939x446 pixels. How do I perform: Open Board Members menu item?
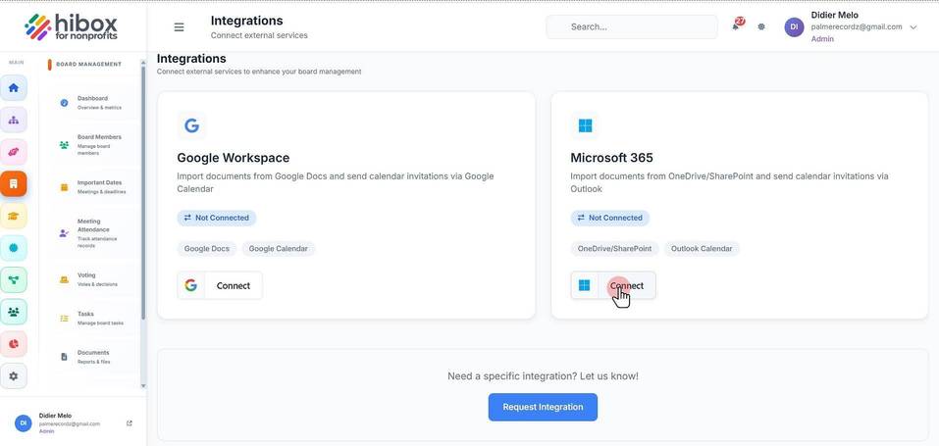(x=91, y=145)
